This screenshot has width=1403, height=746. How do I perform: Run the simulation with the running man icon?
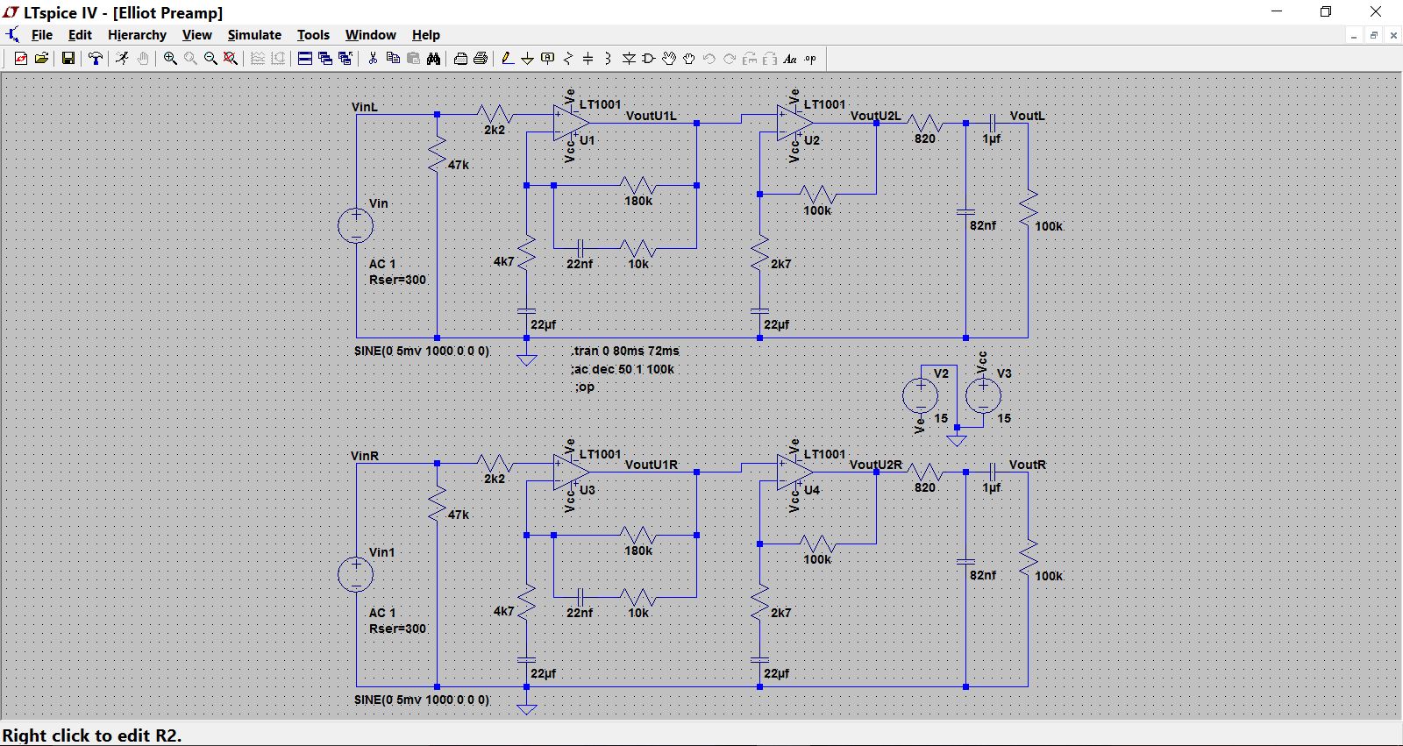[122, 59]
